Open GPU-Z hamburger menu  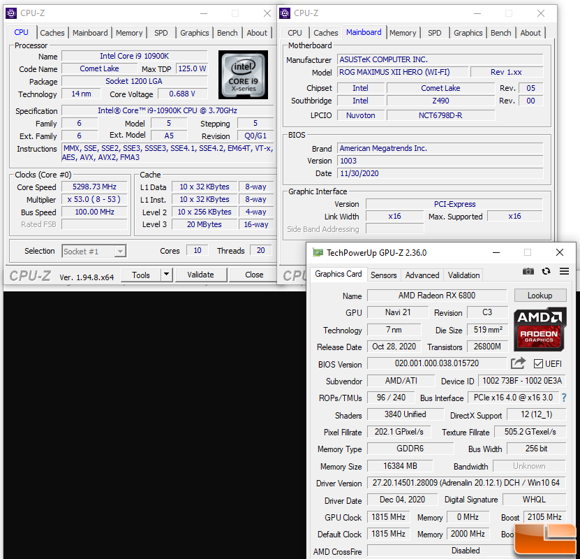tap(564, 271)
